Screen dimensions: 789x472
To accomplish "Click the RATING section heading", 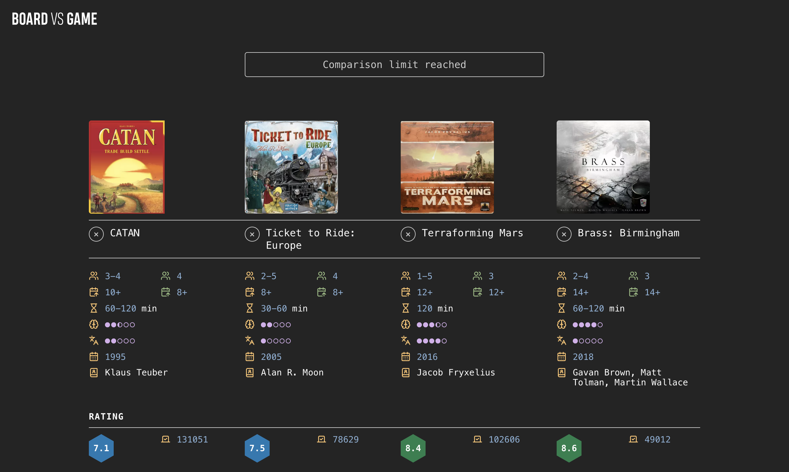I will 106,416.
